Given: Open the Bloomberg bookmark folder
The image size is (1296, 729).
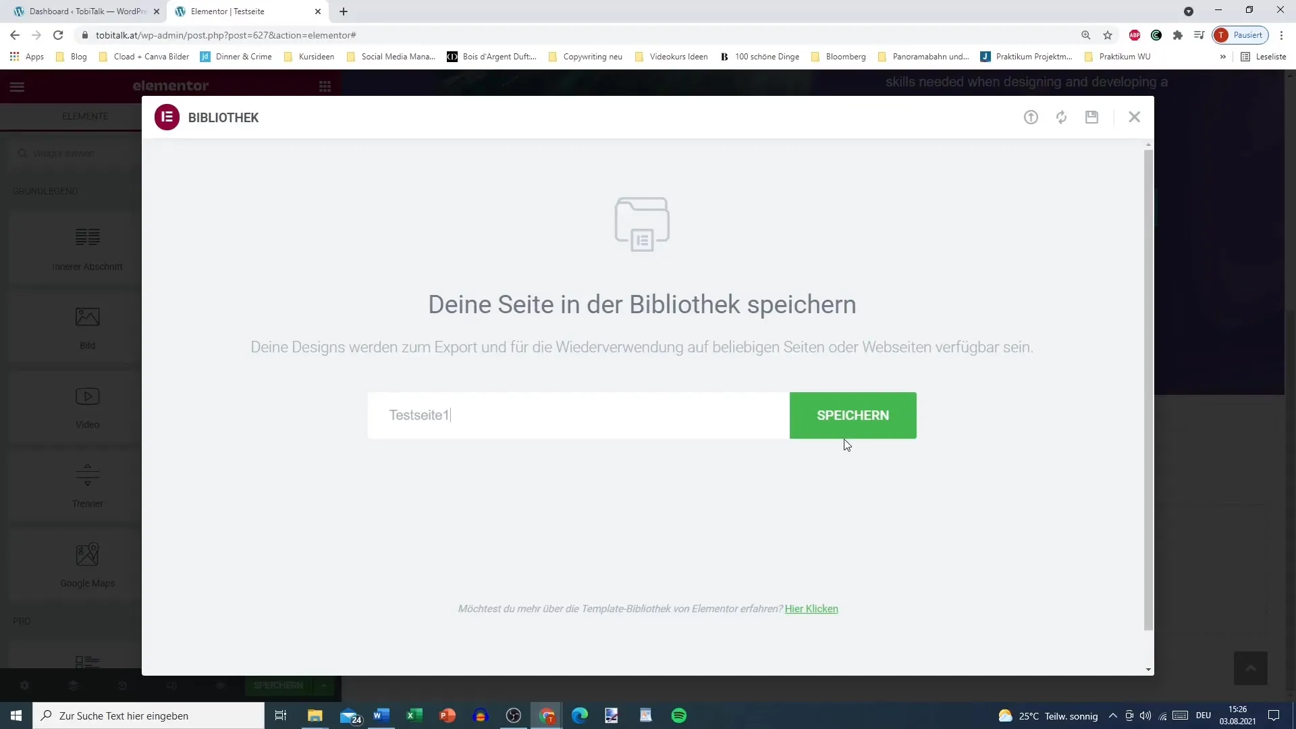Looking at the screenshot, I should point(838,57).
